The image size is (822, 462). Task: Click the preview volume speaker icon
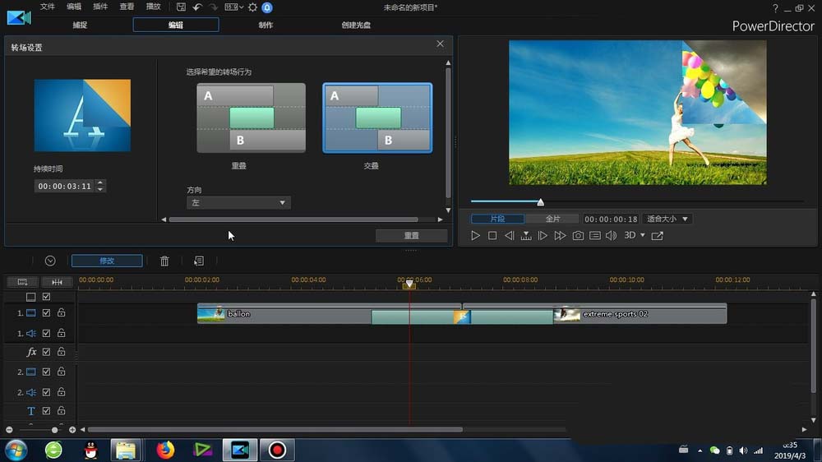tap(611, 236)
